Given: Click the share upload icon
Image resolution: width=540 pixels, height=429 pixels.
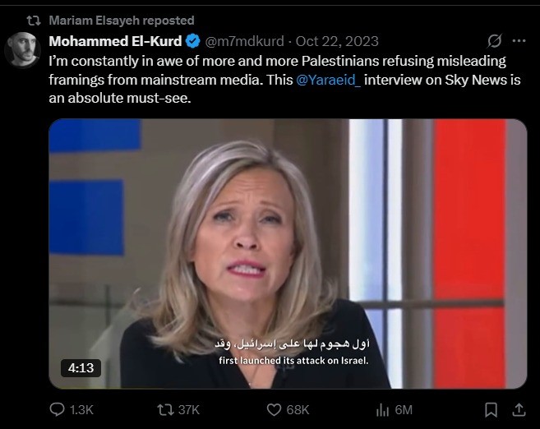Looking at the screenshot, I should pyautogui.click(x=519, y=410).
